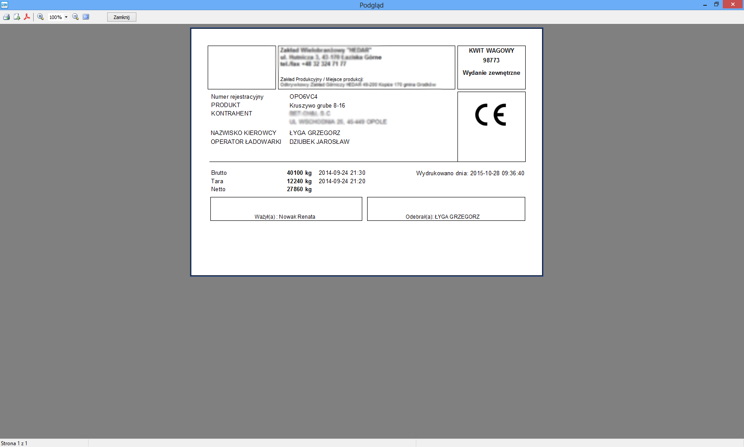Click the Strona 1 z 1 status text
Screen dimensions: 744x447
[14, 443]
